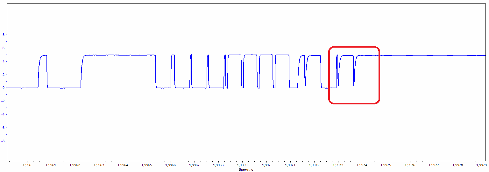Image resolution: width=489 pixels, height=172 pixels.
Task: Click the 1,9967 time label
Action: click(195, 165)
